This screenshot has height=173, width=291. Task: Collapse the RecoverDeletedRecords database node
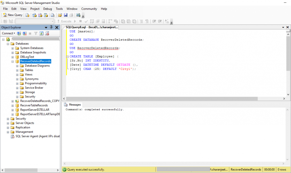pos(13,61)
